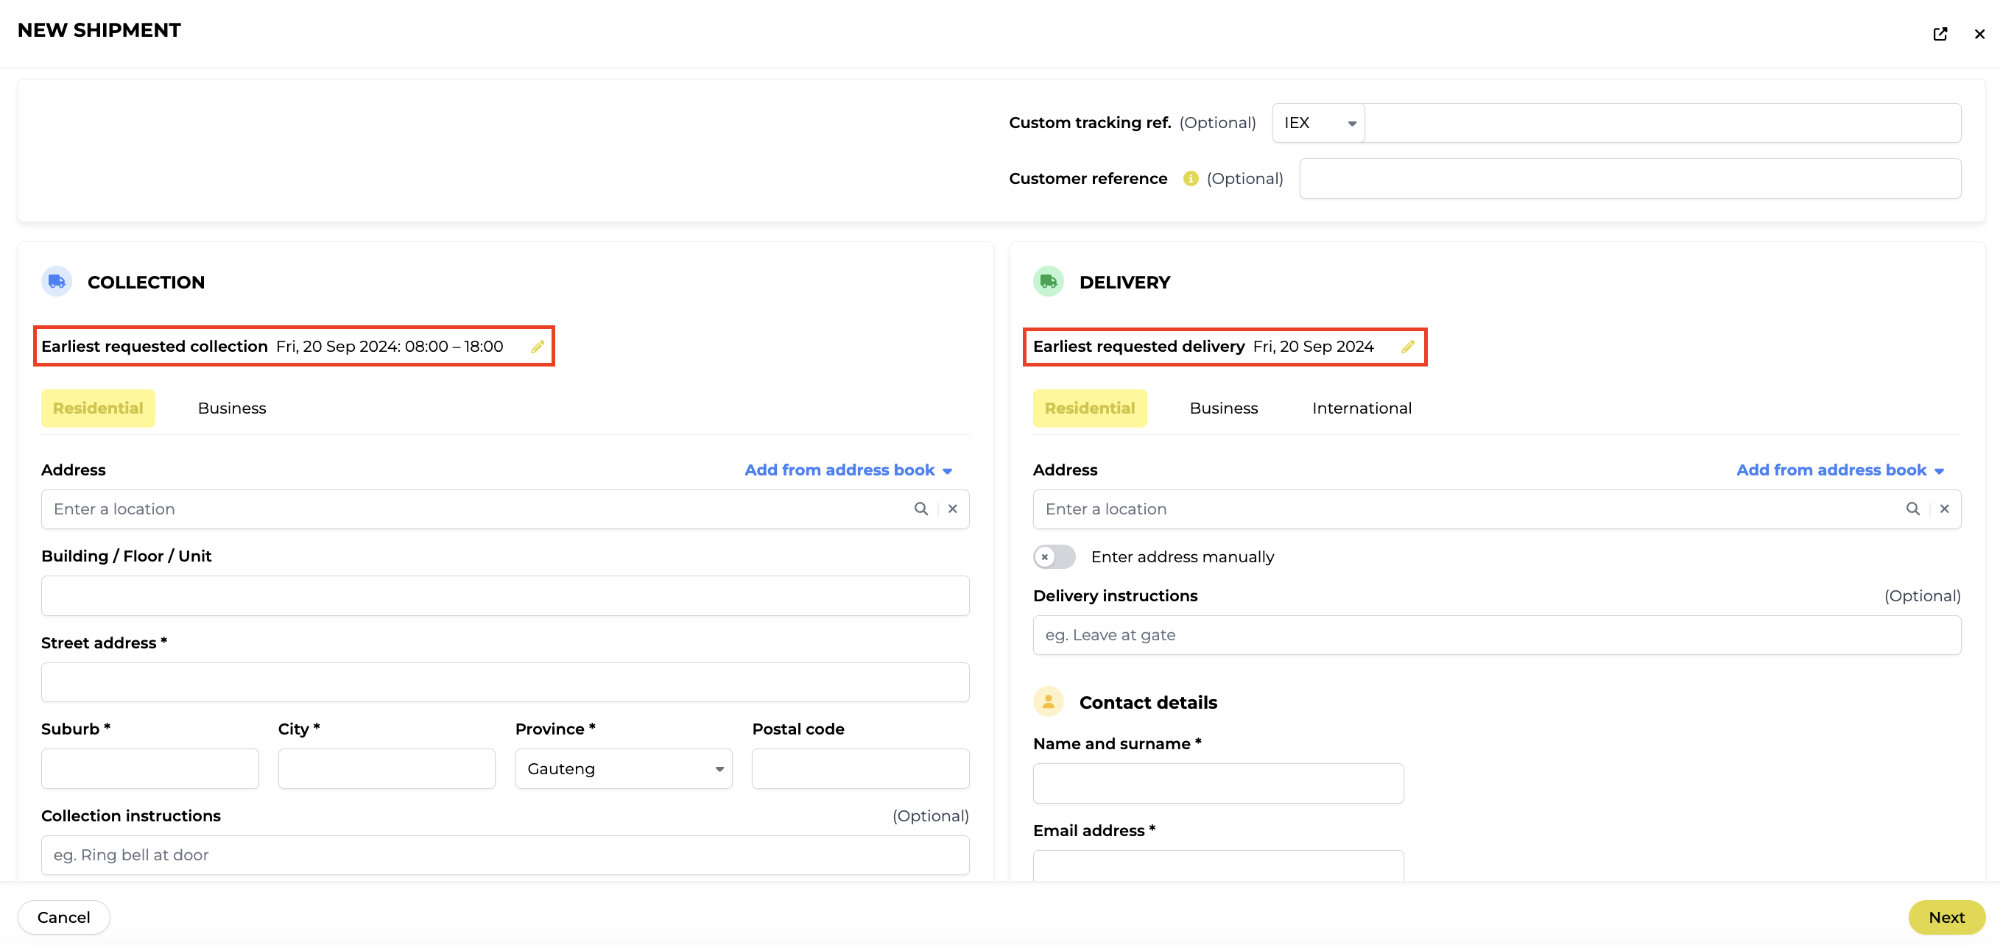Click the green Delivery truck icon

pyautogui.click(x=1048, y=282)
